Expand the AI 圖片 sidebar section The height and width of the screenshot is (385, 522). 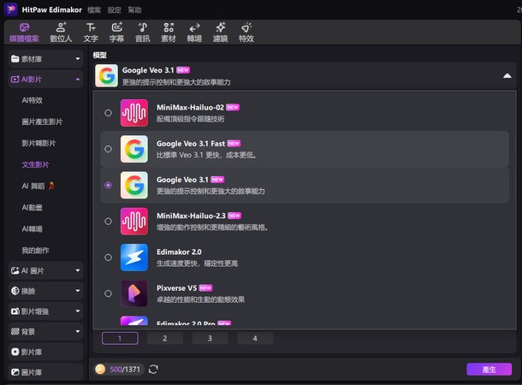78,271
